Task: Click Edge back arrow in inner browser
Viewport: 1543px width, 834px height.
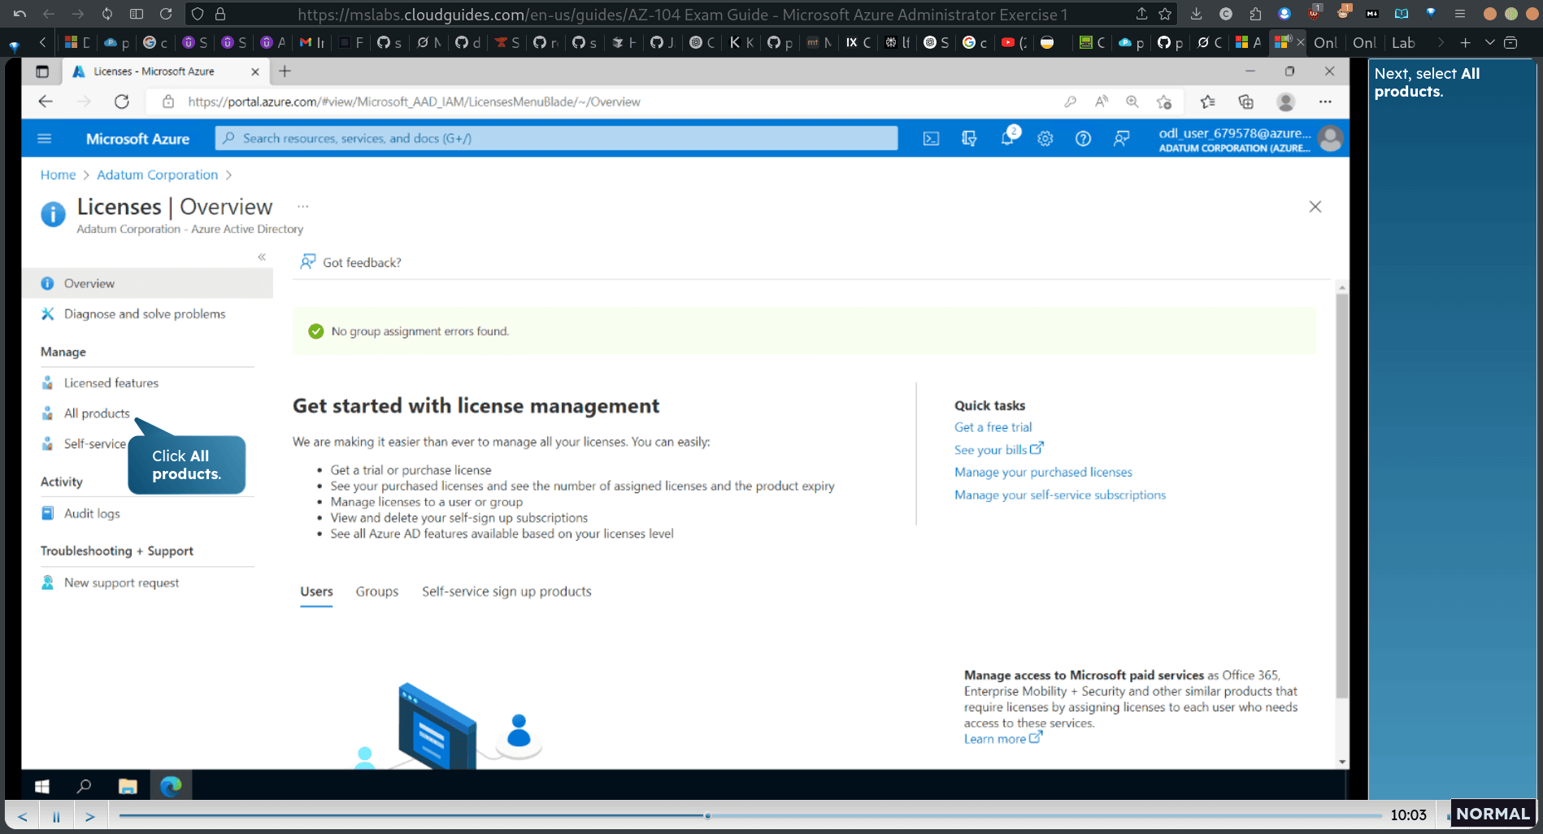Action: [x=46, y=102]
